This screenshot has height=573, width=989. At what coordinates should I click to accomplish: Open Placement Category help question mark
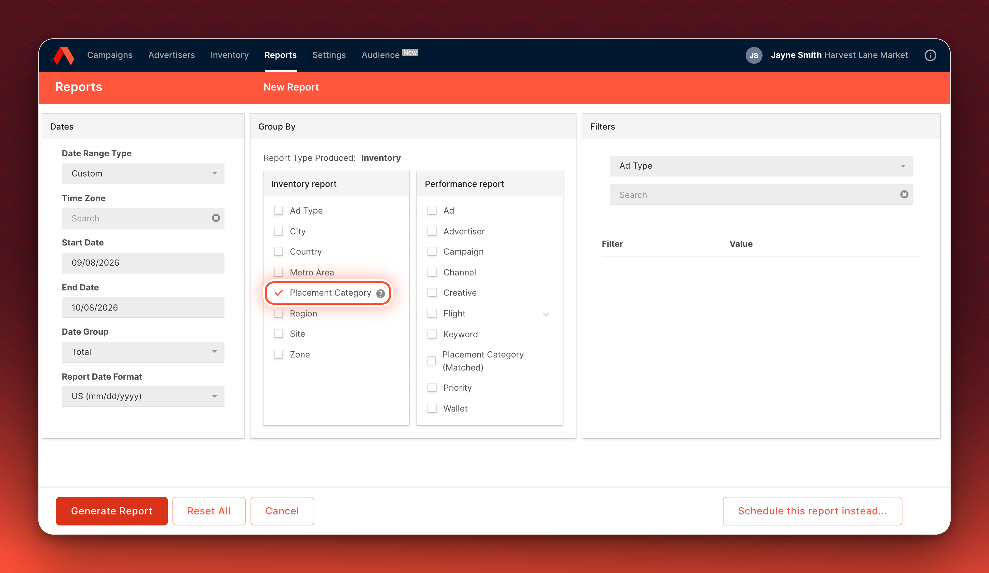[380, 293]
